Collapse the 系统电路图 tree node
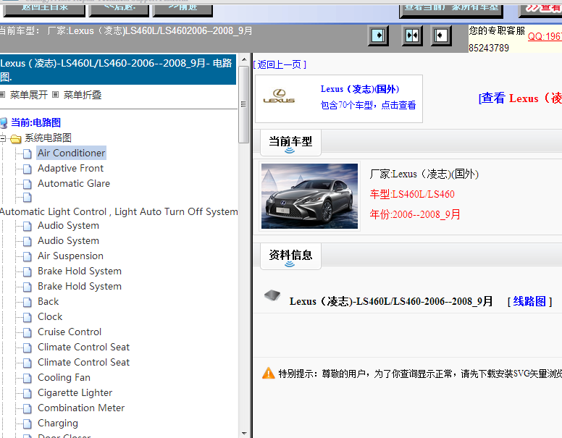Screen dimensions: 562x438 (x=2, y=138)
